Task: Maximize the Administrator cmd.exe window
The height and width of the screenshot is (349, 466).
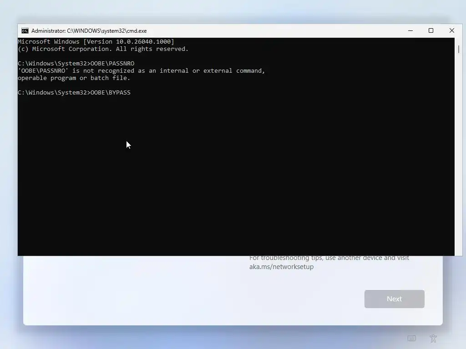Action: [431, 31]
